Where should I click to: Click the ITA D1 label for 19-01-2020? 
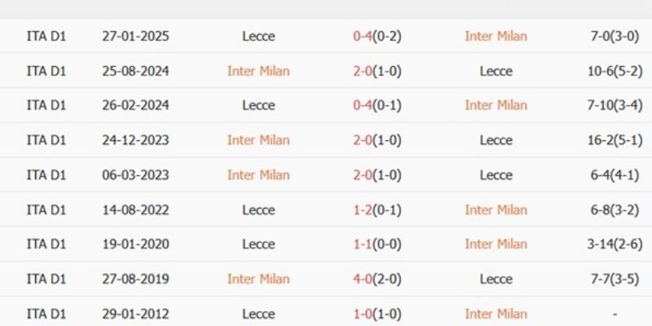pyautogui.click(x=46, y=244)
